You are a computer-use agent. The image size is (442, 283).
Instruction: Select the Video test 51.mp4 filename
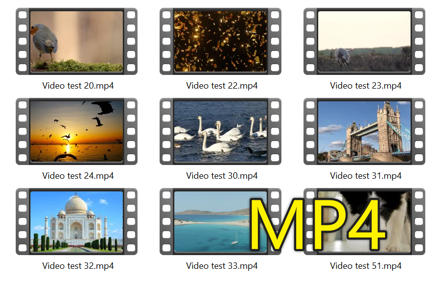(365, 266)
